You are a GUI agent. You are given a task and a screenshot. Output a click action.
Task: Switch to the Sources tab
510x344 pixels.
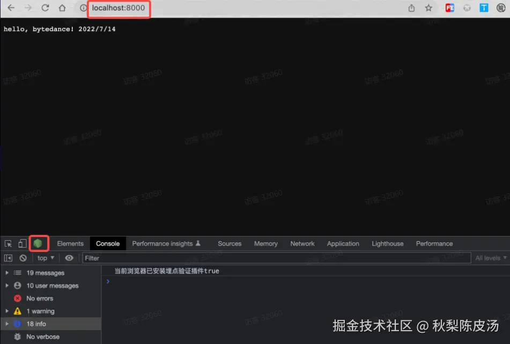[x=230, y=244]
